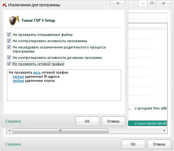Click 'любые' link for remote ports
The width and height of the screenshot is (174, 151).
pyautogui.click(x=18, y=81)
